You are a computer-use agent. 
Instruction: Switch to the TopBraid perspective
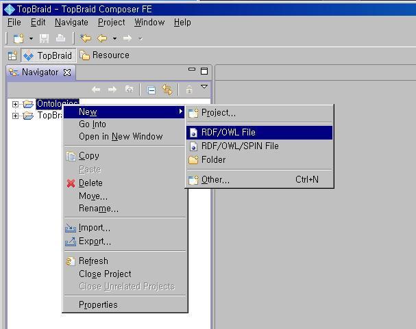click(48, 55)
